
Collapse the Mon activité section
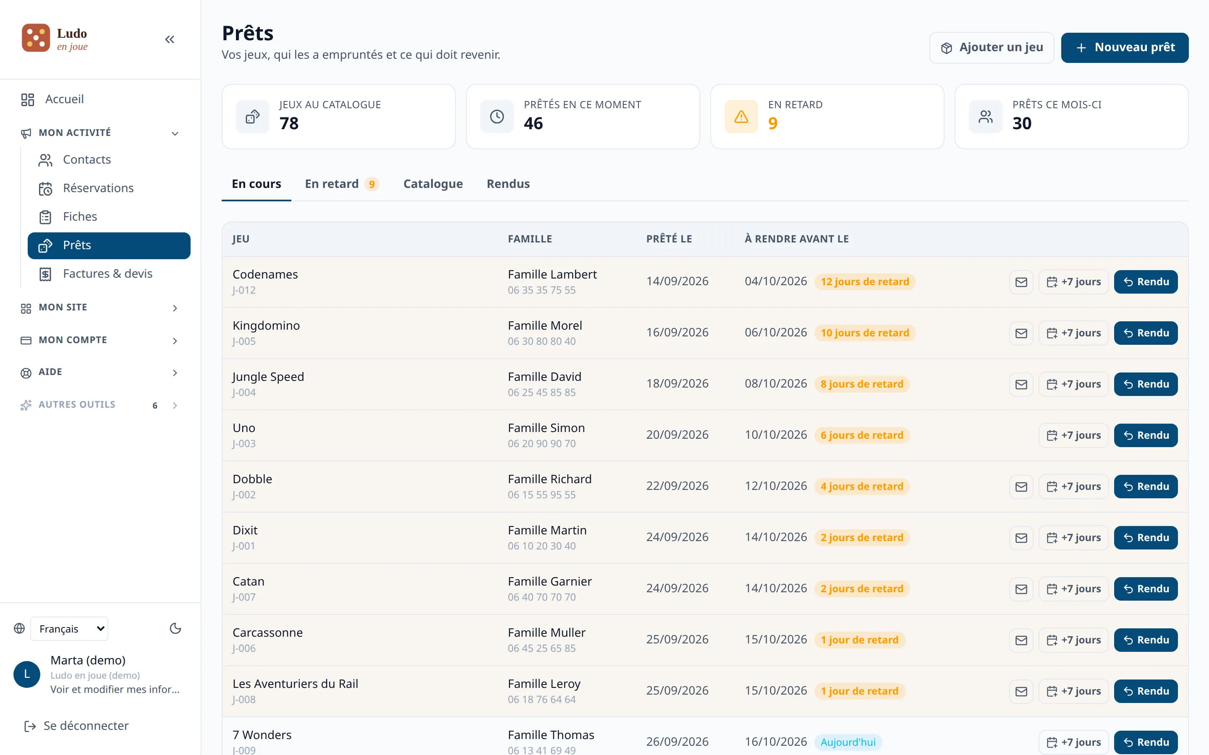click(x=100, y=133)
